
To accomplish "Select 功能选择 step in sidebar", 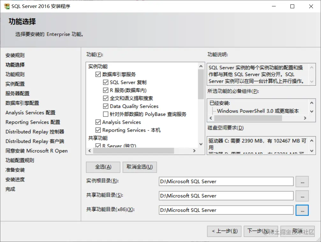I will [15, 65].
